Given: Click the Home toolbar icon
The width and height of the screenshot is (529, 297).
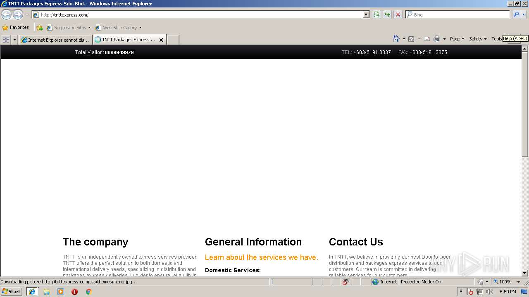Looking at the screenshot, I should coord(396,39).
